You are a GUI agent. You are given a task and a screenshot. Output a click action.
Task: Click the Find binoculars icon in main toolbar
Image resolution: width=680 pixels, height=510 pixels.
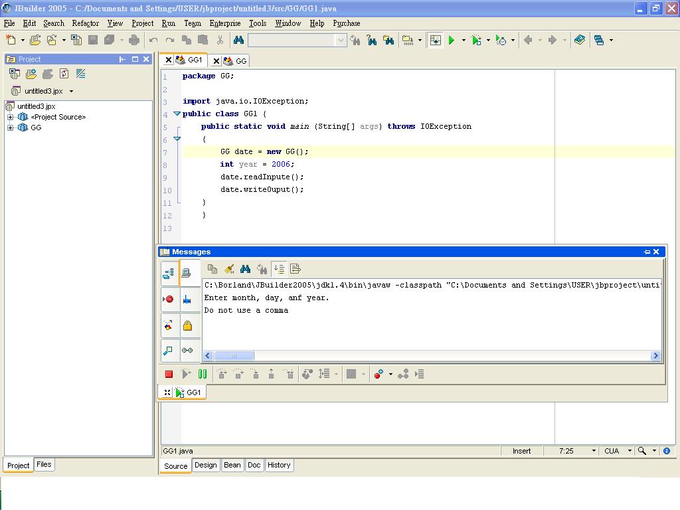tap(238, 41)
